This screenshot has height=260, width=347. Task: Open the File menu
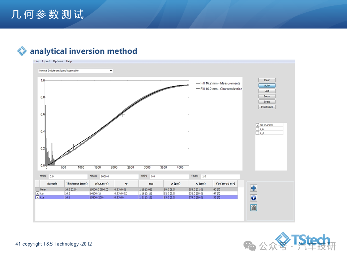(x=37, y=61)
